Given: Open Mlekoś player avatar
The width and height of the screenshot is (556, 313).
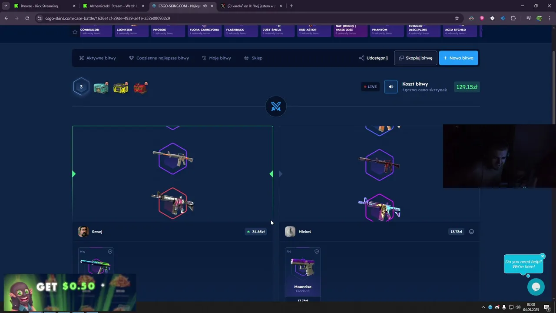Looking at the screenshot, I should [290, 232].
